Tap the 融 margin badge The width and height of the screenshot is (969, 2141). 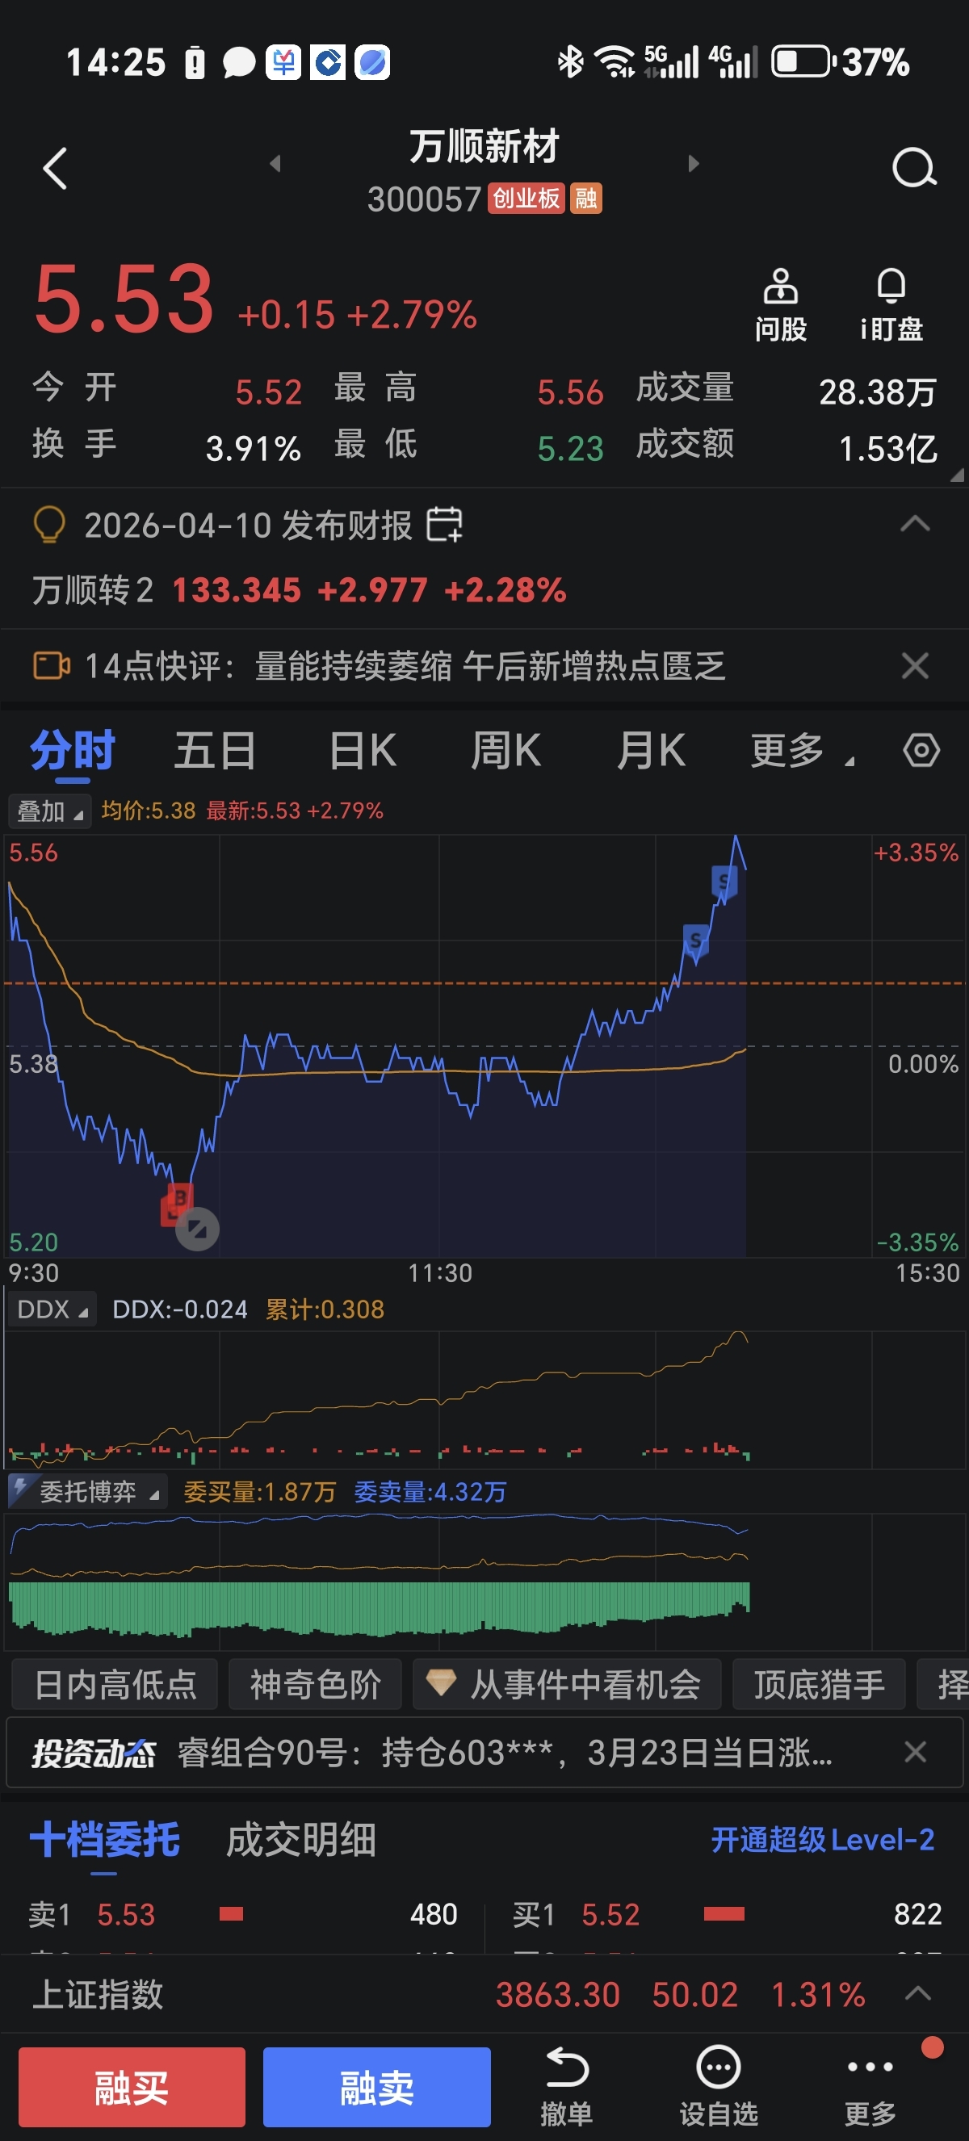[586, 199]
